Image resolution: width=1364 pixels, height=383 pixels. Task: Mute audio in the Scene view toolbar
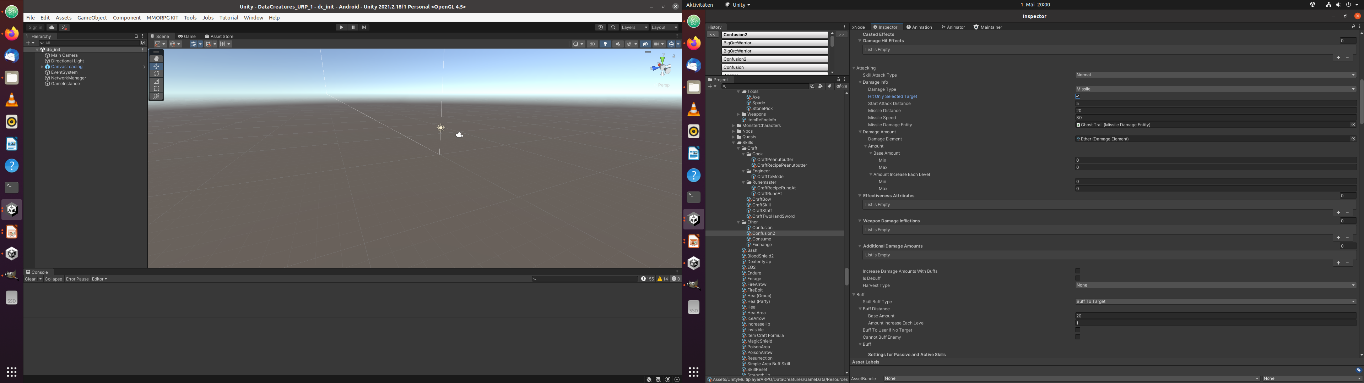[617, 44]
